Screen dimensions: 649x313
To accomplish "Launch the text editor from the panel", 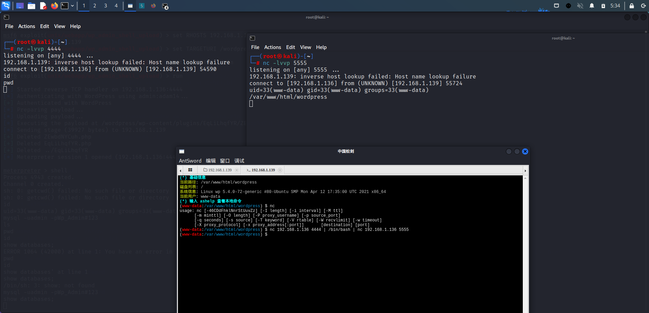I will pyautogui.click(x=43, y=6).
